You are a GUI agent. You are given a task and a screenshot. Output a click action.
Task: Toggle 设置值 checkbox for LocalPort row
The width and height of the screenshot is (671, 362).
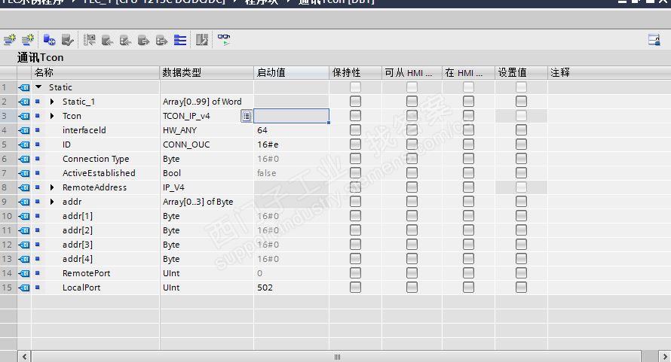click(x=521, y=287)
